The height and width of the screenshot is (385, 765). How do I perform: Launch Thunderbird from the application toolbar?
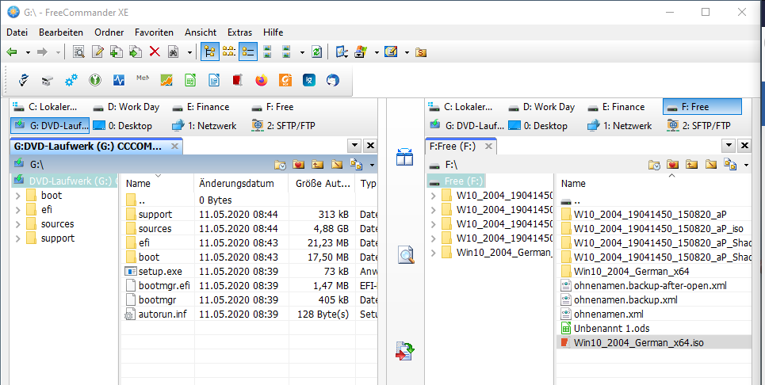(333, 80)
